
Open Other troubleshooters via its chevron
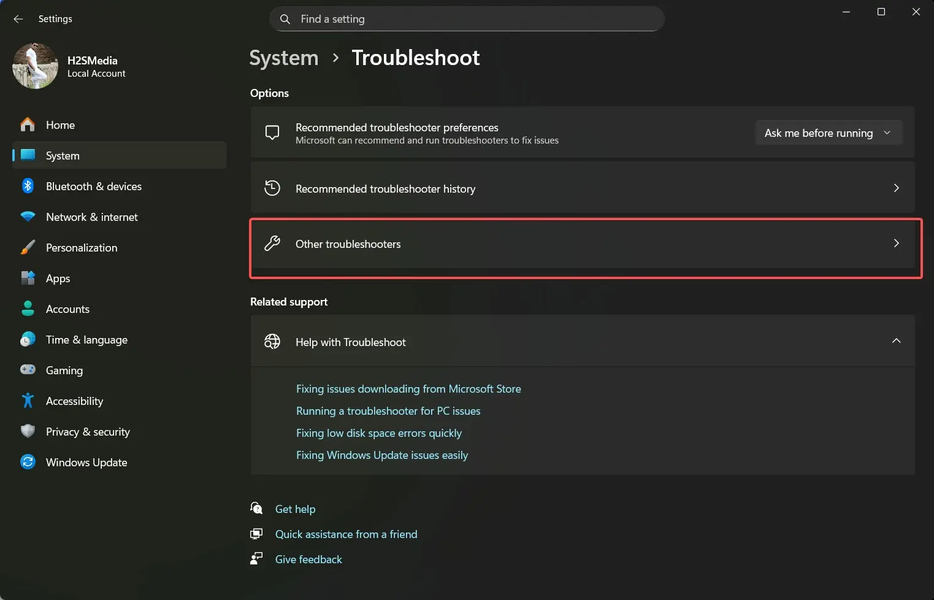coord(896,244)
